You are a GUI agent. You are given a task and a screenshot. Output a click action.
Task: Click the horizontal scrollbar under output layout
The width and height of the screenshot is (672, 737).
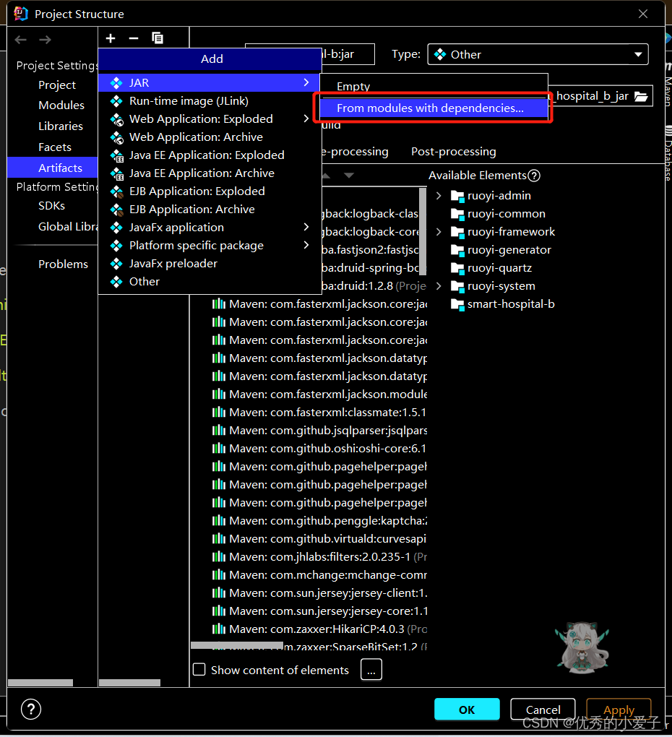pos(237,645)
